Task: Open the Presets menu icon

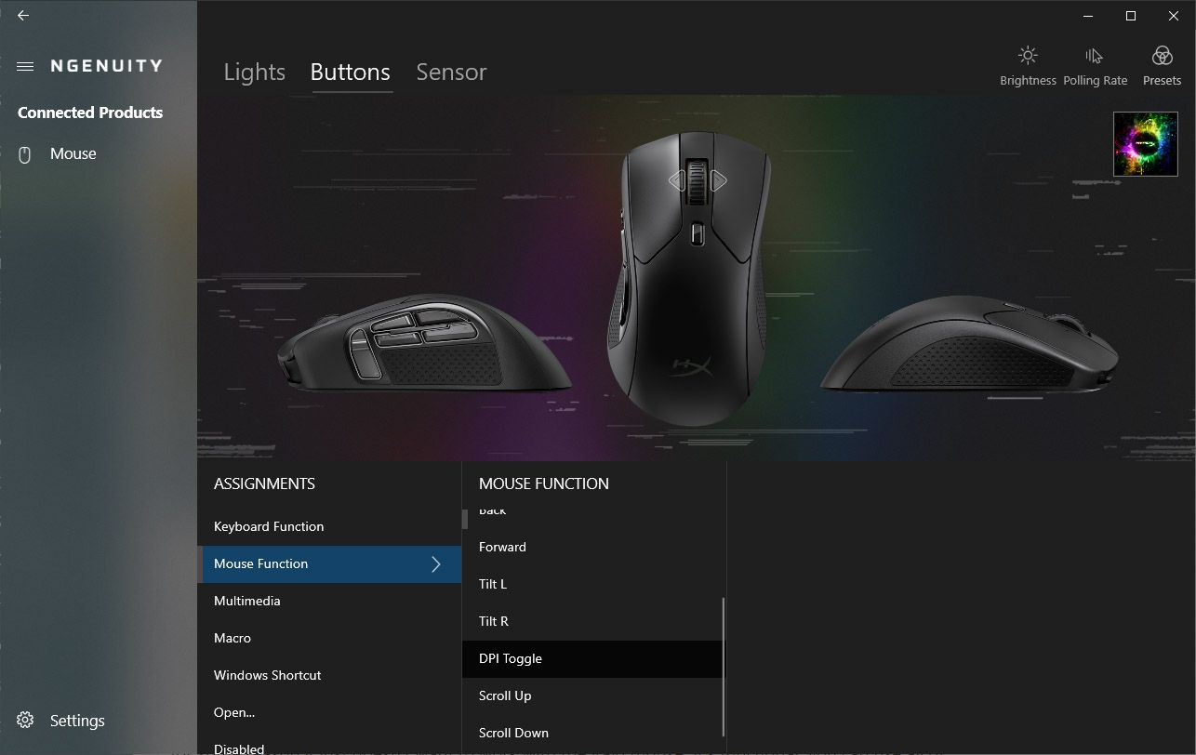Action: [1162, 66]
